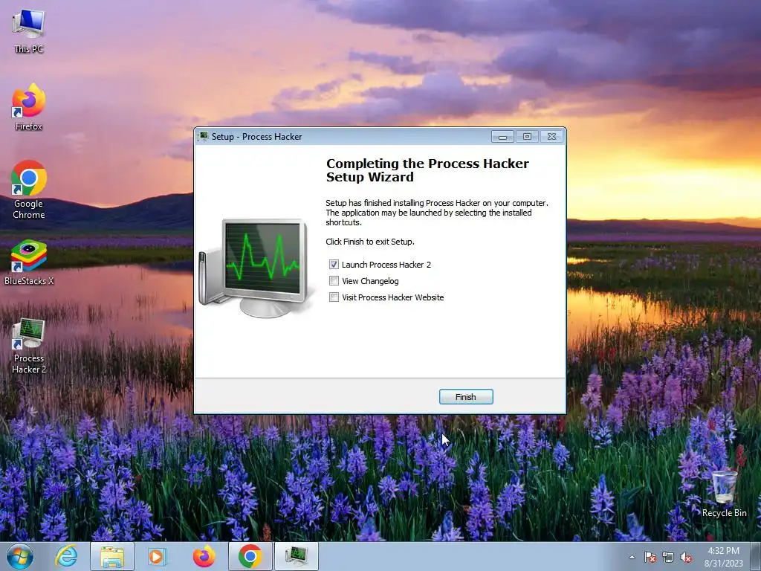Select Process Hacker setup taskbar item

click(297, 556)
